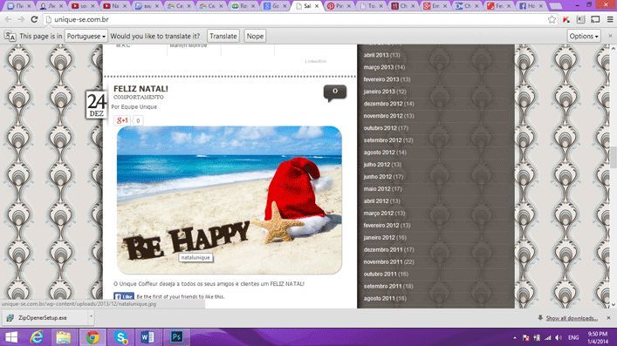Click the Google +1 button on the post
This screenshot has height=346, width=617.
point(122,120)
